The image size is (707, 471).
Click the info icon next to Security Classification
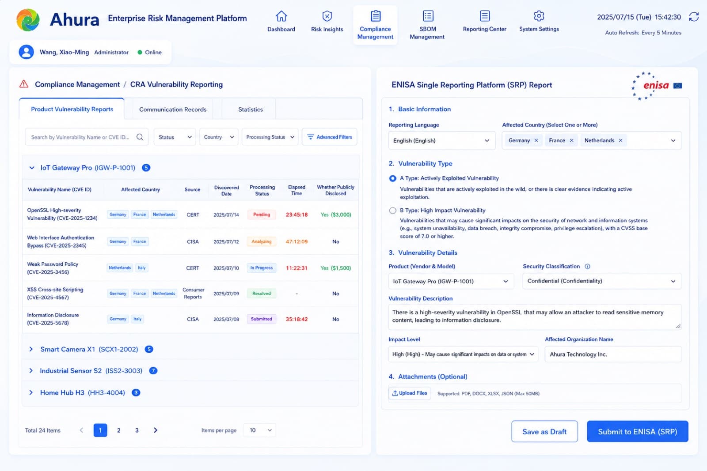click(587, 266)
